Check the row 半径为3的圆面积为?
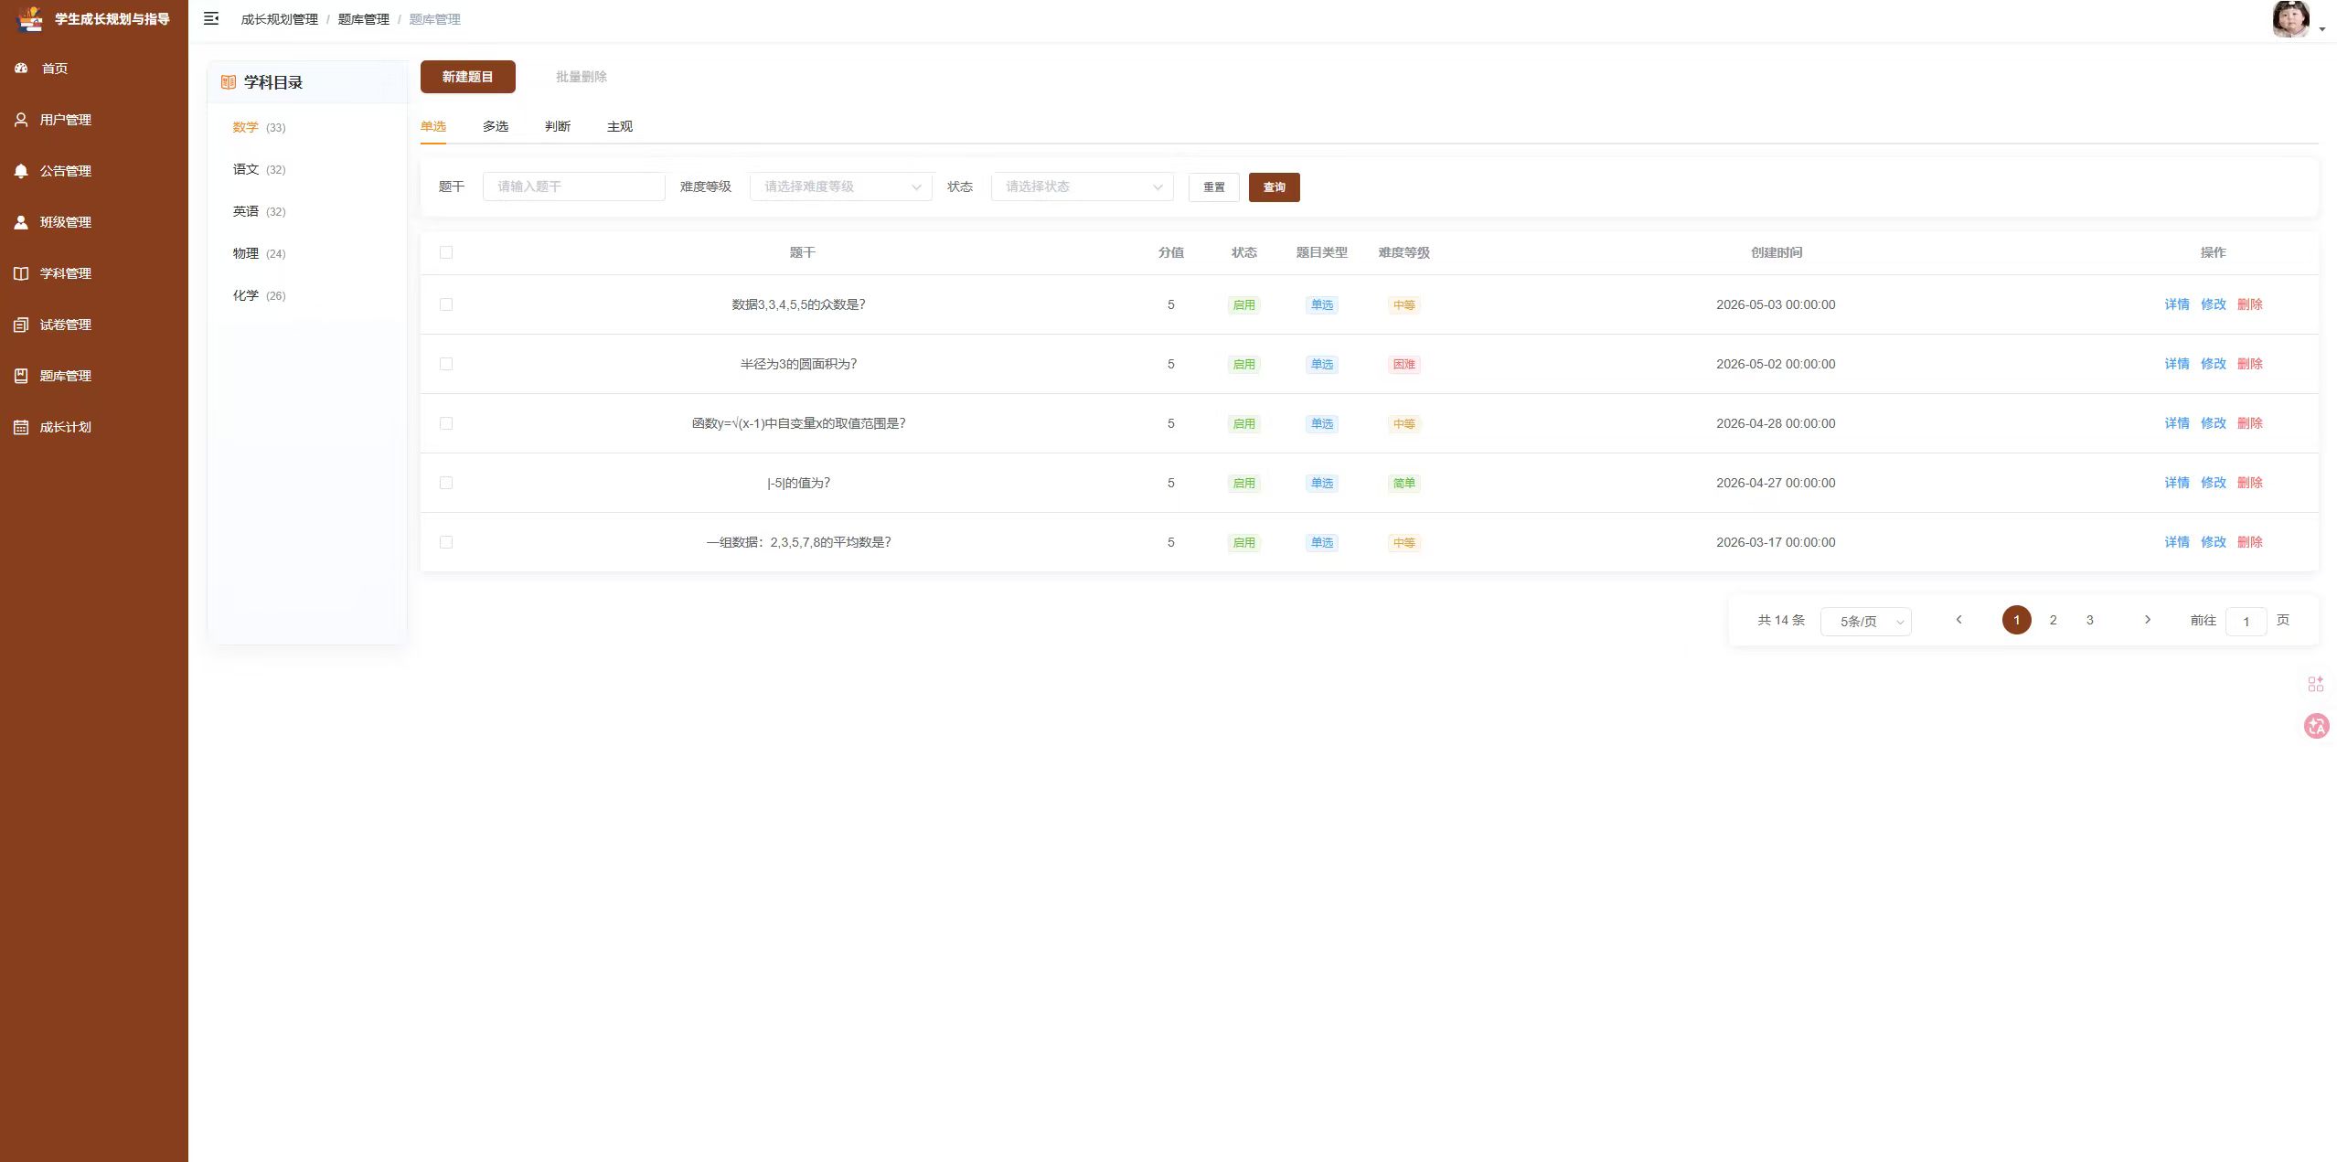 pos(446,364)
